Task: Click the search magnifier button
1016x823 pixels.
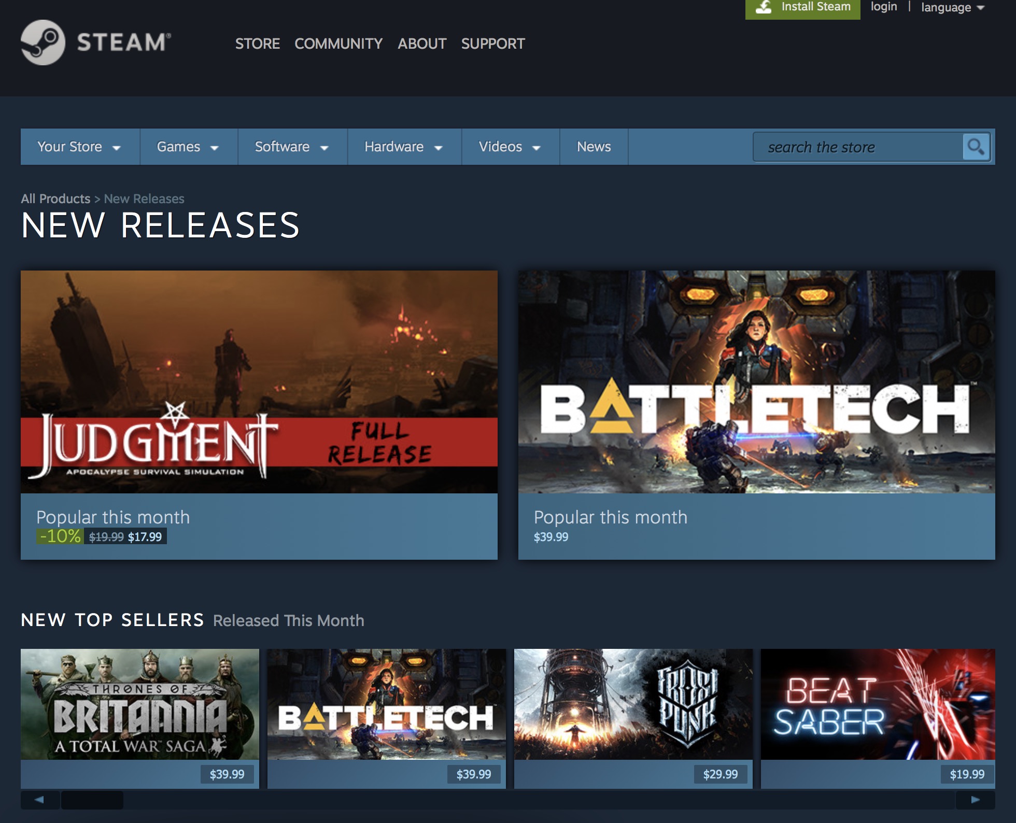Action: click(976, 147)
